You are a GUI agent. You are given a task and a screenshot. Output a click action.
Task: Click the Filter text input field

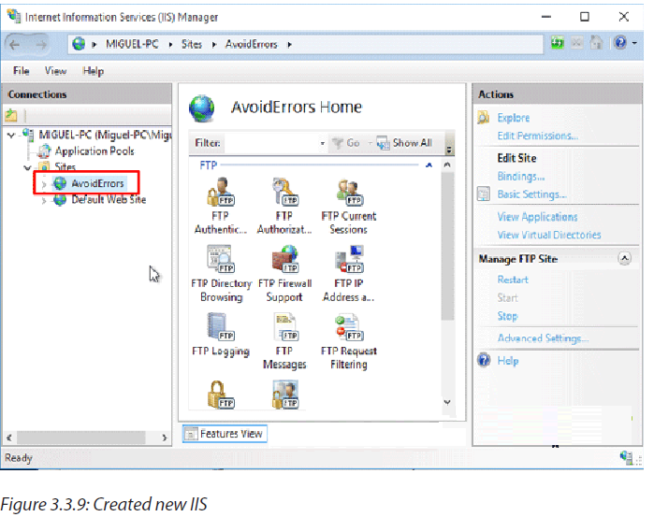(x=271, y=143)
